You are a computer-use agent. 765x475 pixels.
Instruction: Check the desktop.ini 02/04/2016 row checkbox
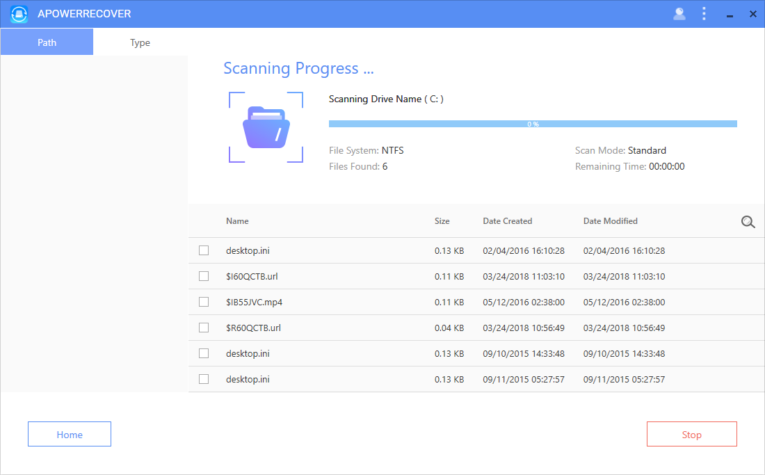point(204,250)
